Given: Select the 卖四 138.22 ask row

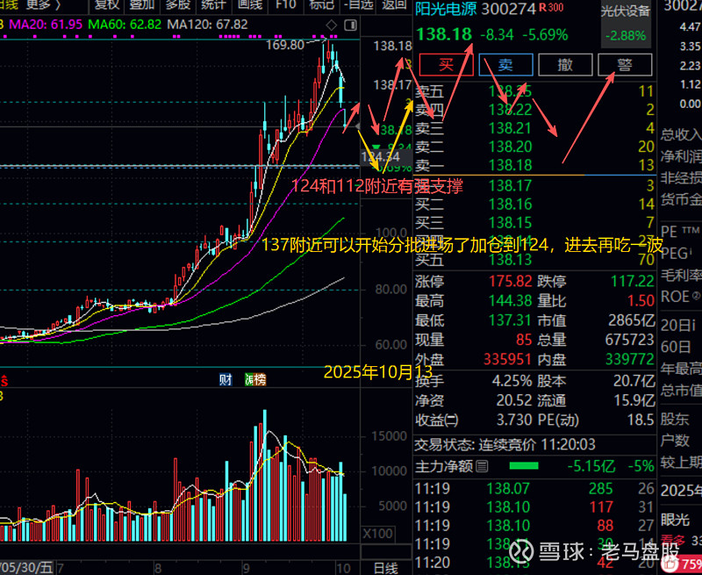Looking at the screenshot, I should point(534,110).
